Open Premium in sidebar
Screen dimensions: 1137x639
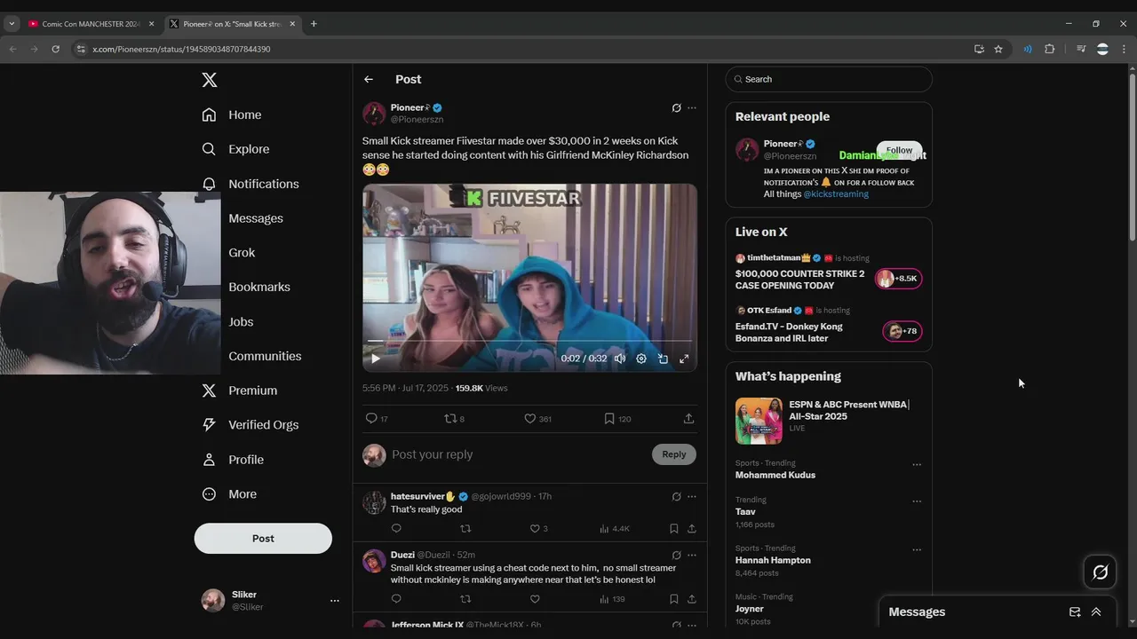point(239,390)
